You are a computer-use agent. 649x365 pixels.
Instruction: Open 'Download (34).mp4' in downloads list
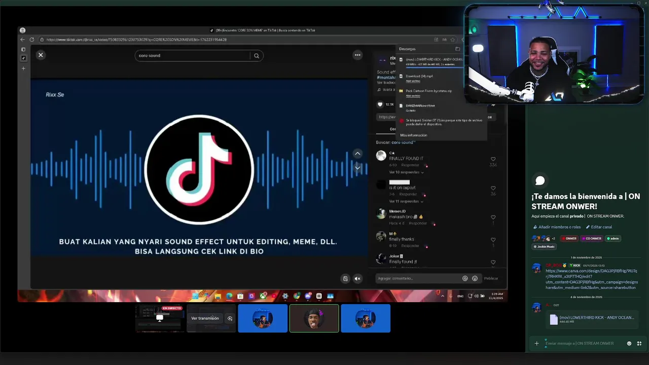click(x=419, y=76)
